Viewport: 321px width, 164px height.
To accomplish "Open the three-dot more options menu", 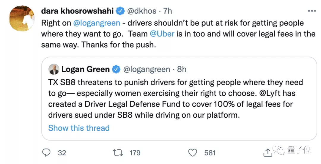I will coord(311,11).
